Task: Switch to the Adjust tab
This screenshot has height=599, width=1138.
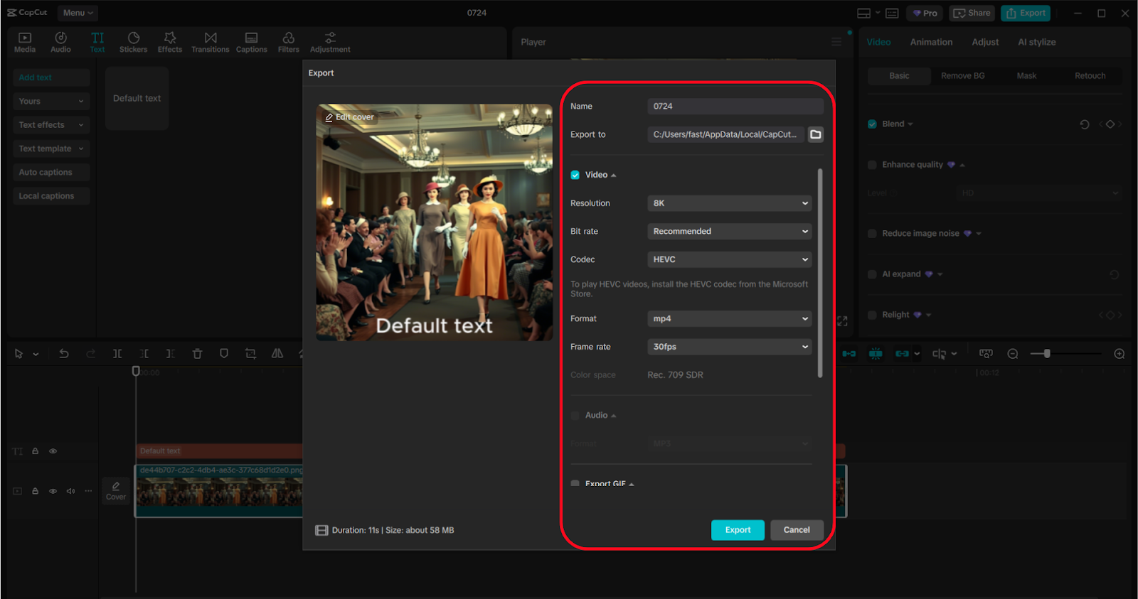Action: tap(985, 42)
